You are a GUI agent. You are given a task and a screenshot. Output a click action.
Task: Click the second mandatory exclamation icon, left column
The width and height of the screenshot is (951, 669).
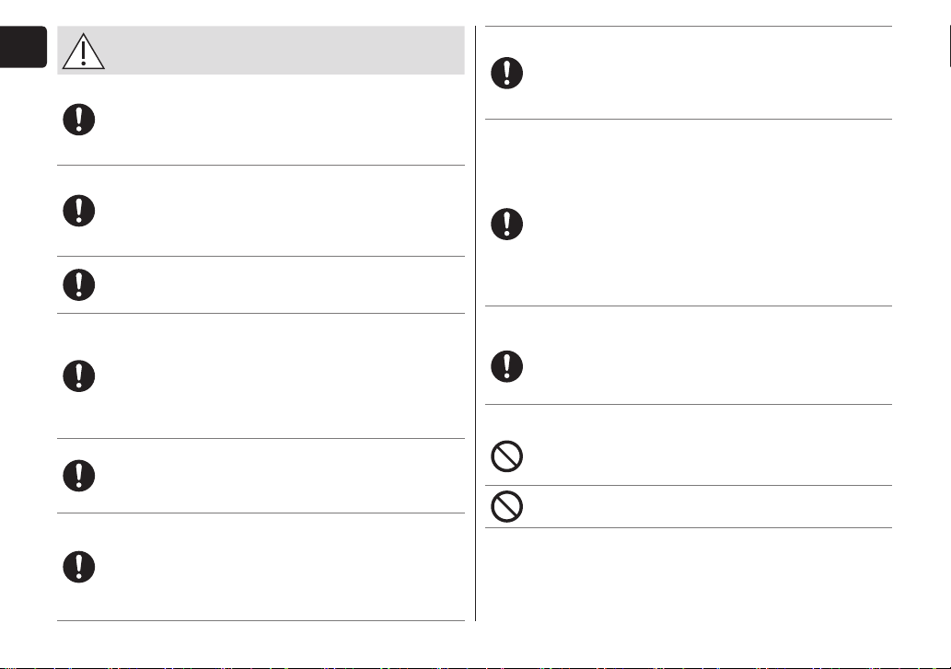(79, 211)
